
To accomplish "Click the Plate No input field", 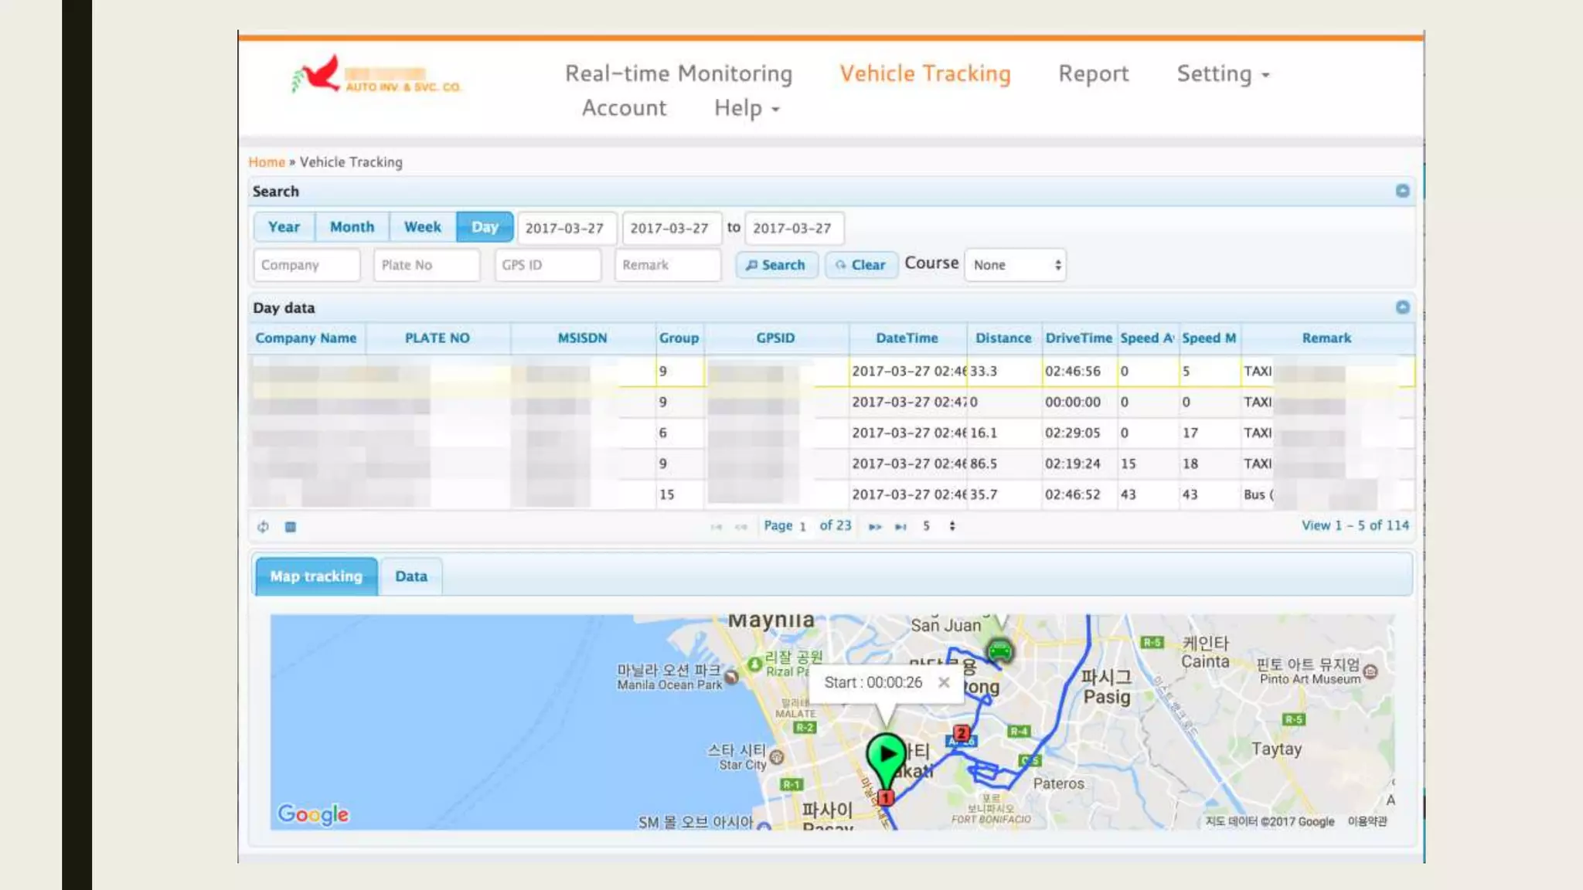I will (x=426, y=265).
